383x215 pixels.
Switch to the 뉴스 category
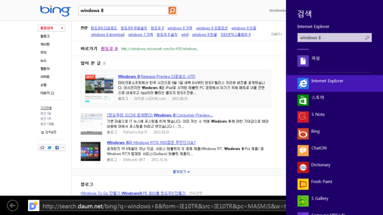click(43, 60)
